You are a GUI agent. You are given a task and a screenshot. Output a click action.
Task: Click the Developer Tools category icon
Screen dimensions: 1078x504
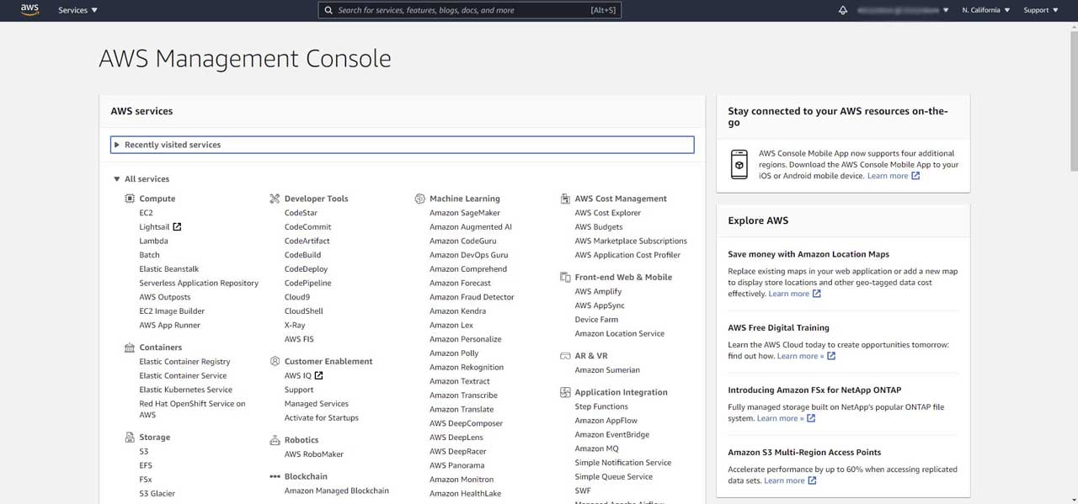click(x=275, y=199)
